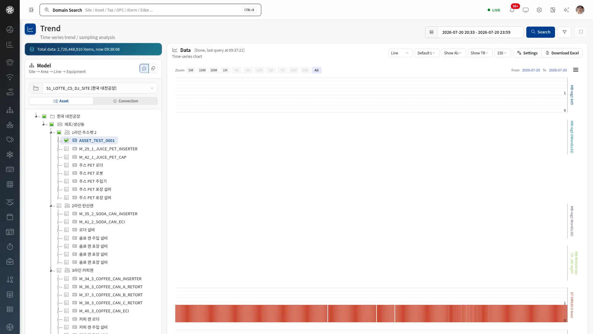Click the green MB WriteOrder axis label

tap(574, 263)
